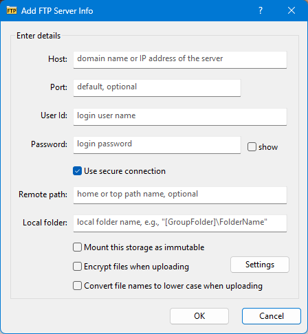The height and width of the screenshot is (334, 308).
Task: Click the Encrypt files when uploading label
Action: (136, 267)
